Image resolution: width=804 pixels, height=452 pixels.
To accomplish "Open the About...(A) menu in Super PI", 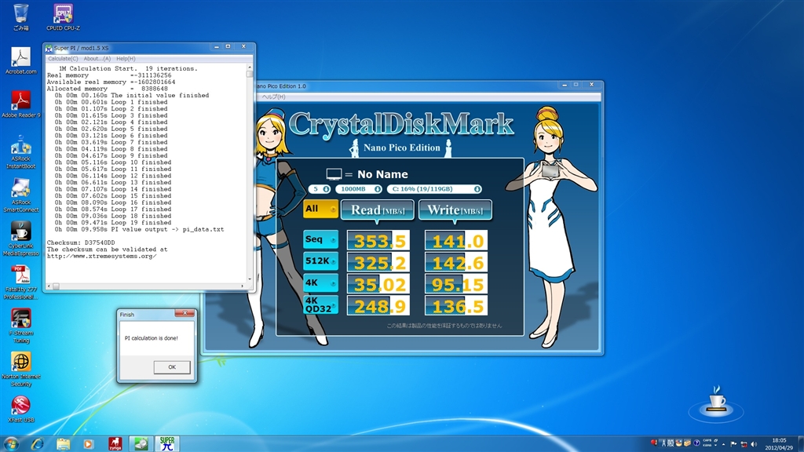I will (x=97, y=58).
